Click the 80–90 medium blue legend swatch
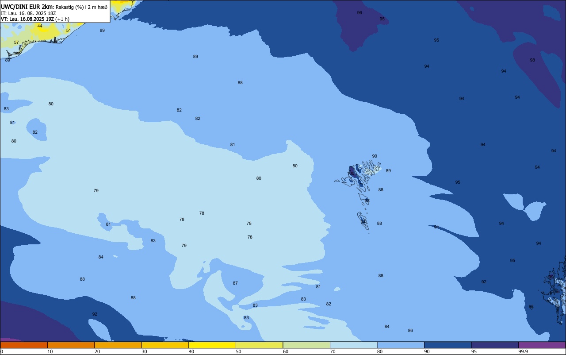This screenshot has height=355, width=566. tap(401, 345)
